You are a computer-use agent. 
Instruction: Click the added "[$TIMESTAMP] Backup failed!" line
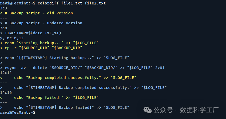click(x=71, y=107)
